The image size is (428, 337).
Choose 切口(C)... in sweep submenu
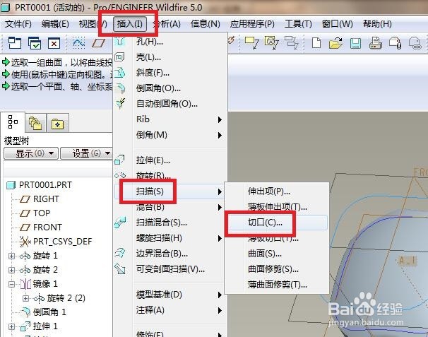tap(277, 223)
